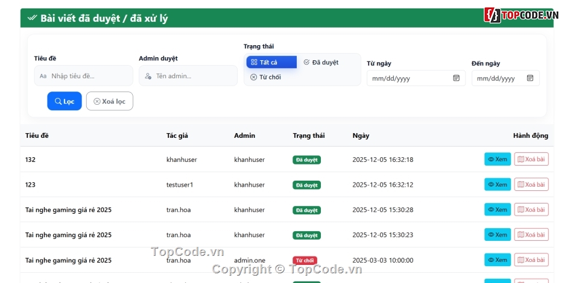Delete the post titled 123
The image size is (573, 283).
531,184
